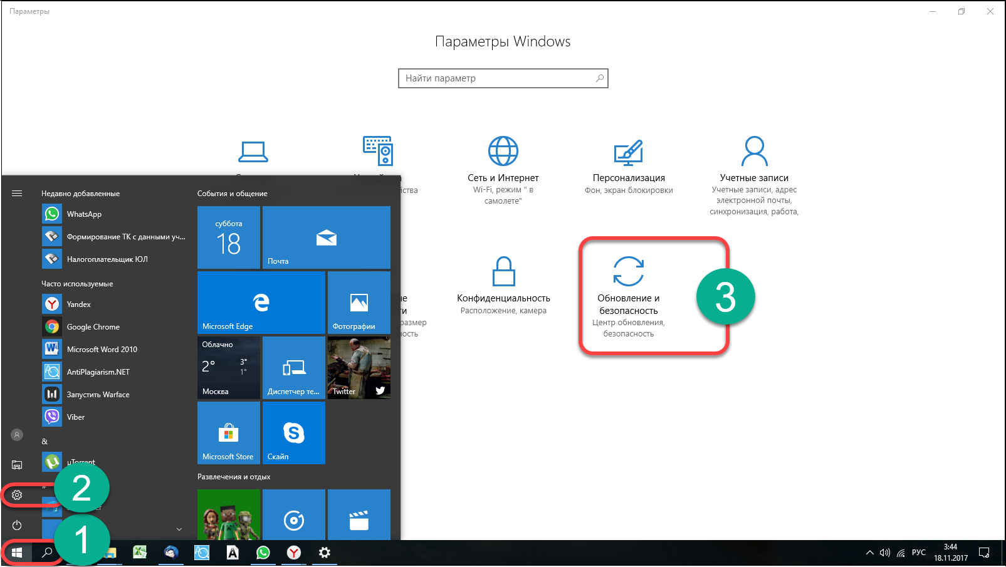The image size is (1006, 567).
Task: Launch Viber from Start menu list
Action: click(x=113, y=417)
